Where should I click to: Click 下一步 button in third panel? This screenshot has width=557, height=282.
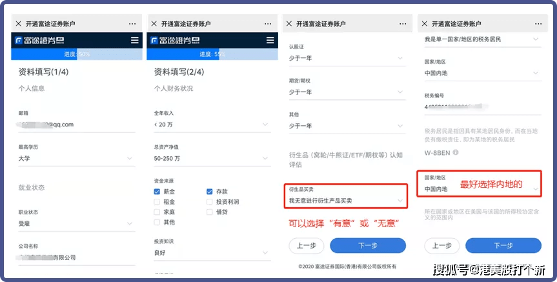[368, 245]
